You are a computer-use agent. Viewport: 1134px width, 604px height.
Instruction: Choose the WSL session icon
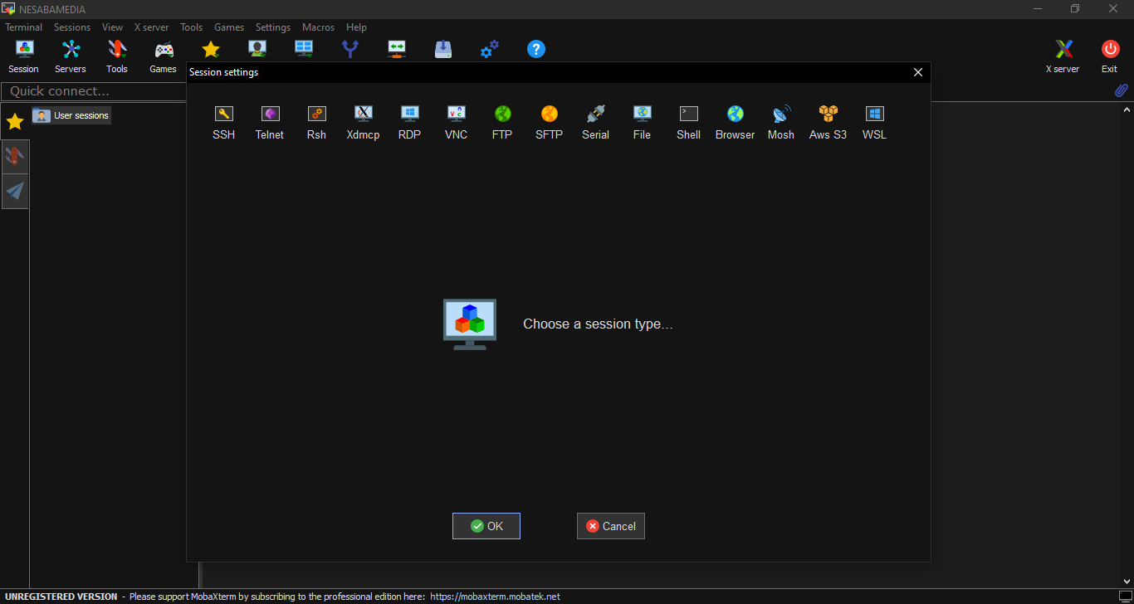pyautogui.click(x=874, y=122)
